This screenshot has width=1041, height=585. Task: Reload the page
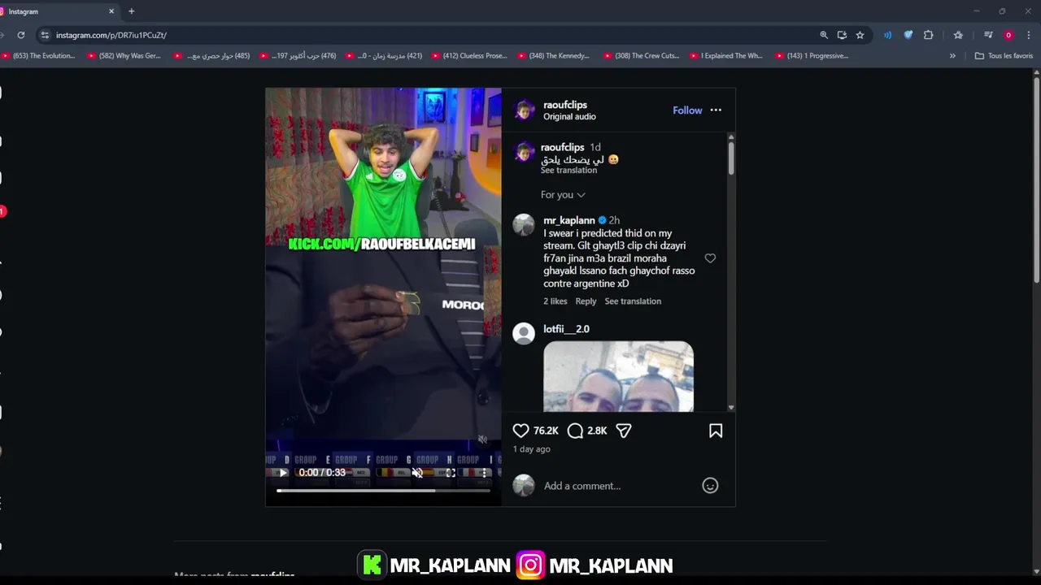(x=21, y=35)
